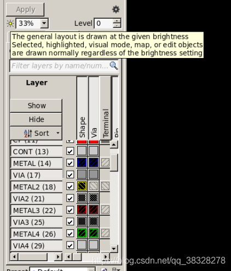231x271 pixels.
Task: Click the METAL2 (18) yellow Shape swatch
Action: click(x=82, y=186)
